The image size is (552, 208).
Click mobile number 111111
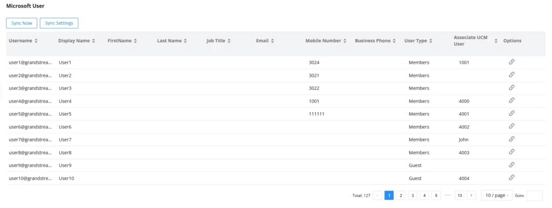[x=316, y=114]
